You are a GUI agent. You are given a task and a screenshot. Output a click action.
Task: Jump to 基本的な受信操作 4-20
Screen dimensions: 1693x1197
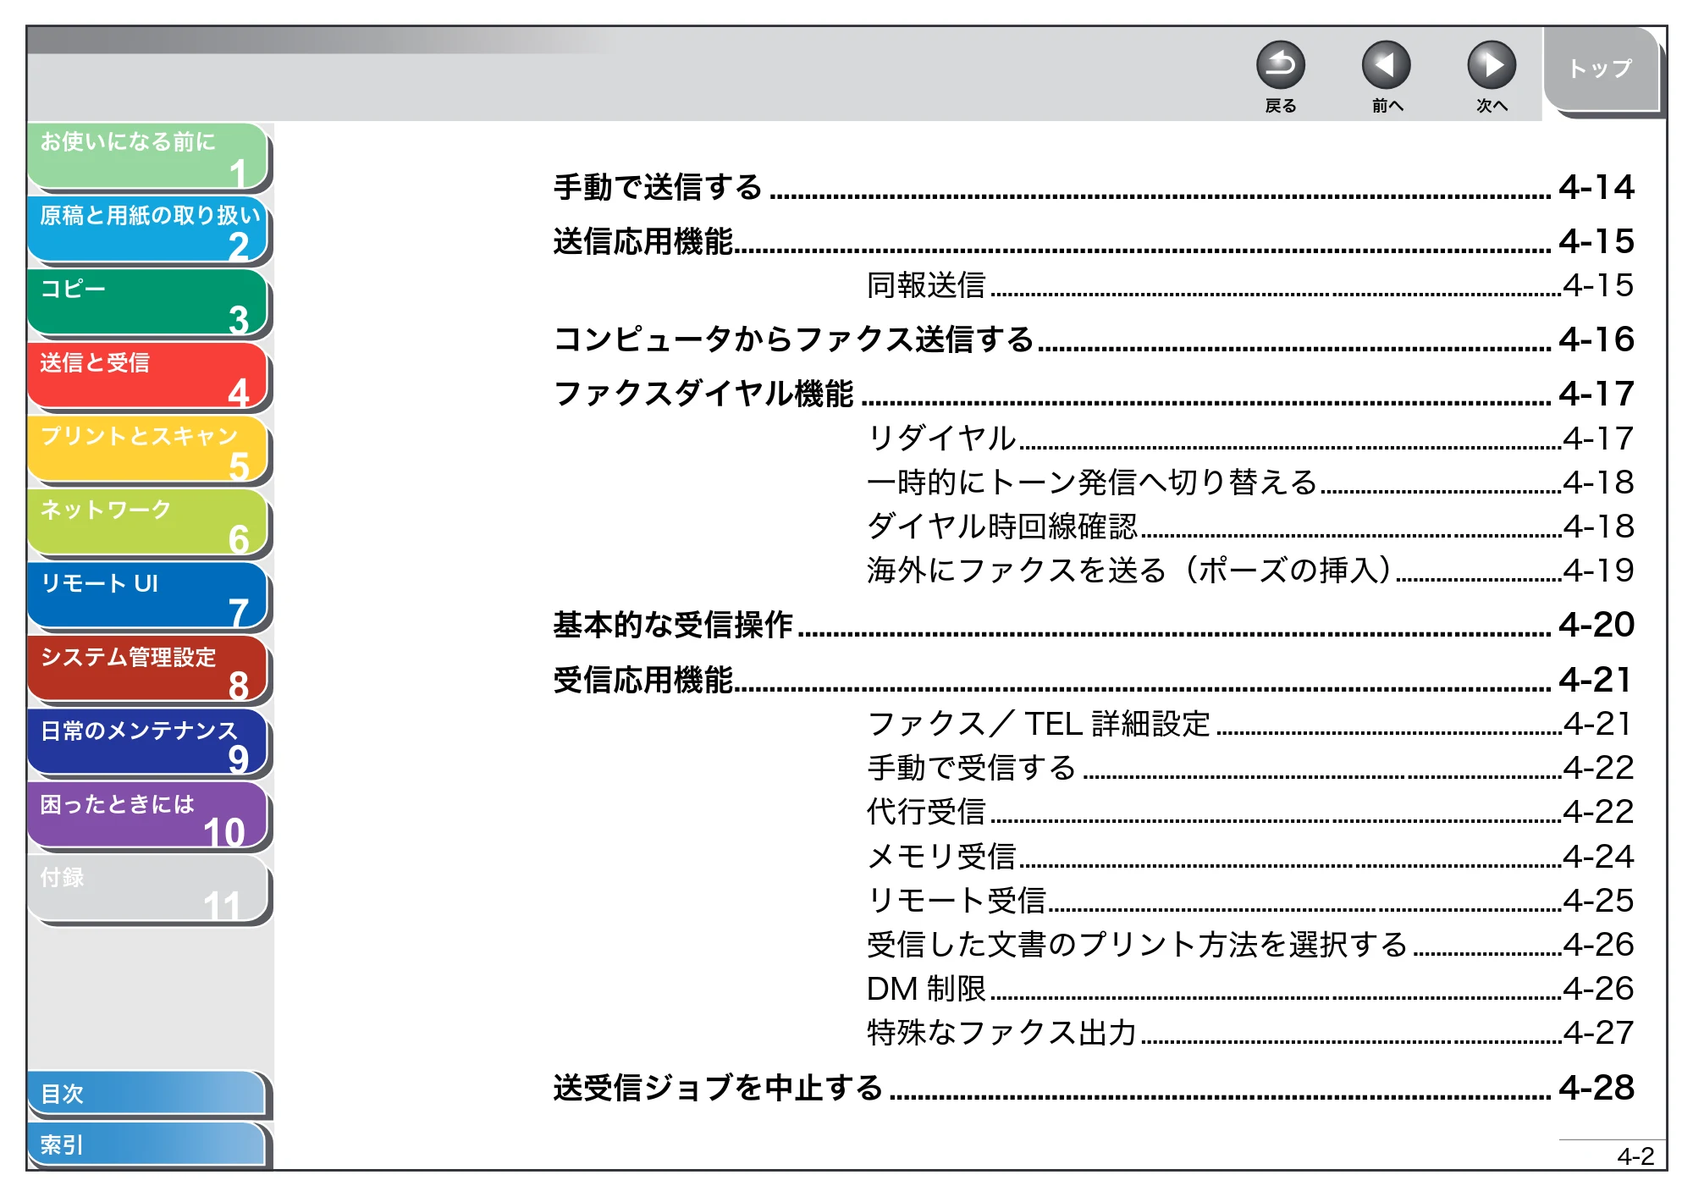click(1094, 625)
